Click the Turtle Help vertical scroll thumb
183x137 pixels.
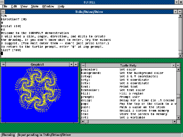[178, 96]
